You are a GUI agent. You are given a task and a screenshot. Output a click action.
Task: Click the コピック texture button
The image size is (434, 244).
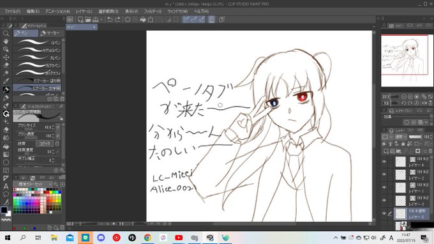pos(45,144)
